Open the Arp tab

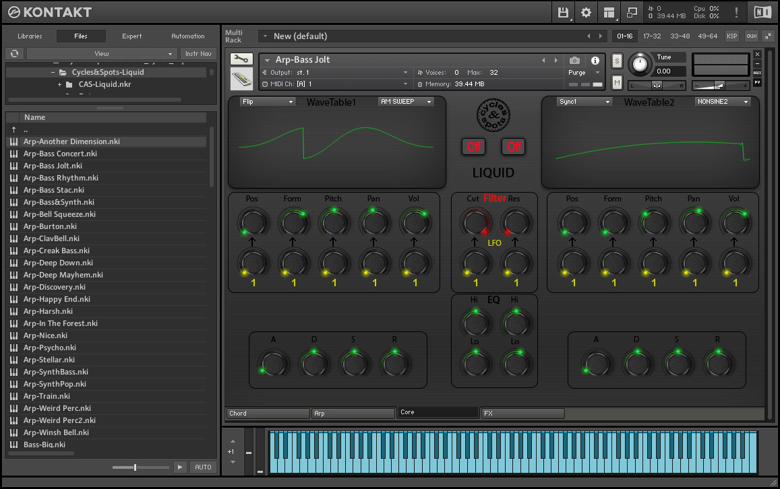click(354, 414)
